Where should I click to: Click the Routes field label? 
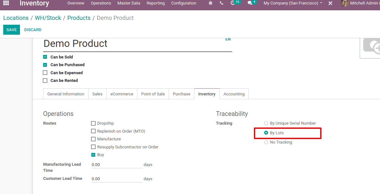(x=50, y=123)
